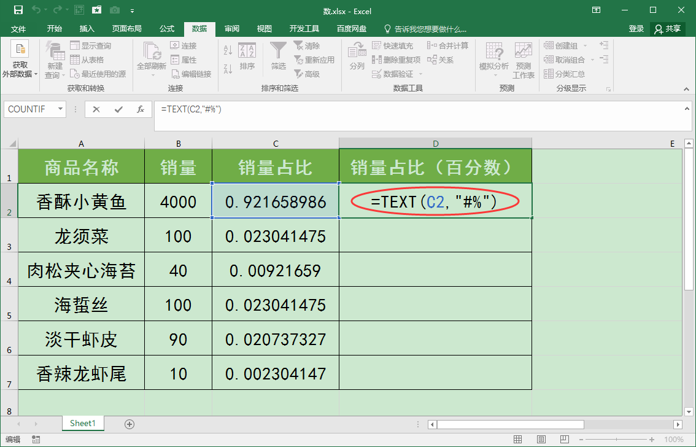Click 快速填充 flash fill

point(392,45)
